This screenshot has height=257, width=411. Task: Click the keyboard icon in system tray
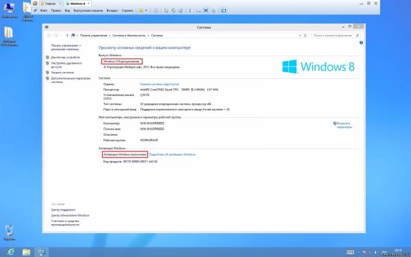pyautogui.click(x=350, y=252)
